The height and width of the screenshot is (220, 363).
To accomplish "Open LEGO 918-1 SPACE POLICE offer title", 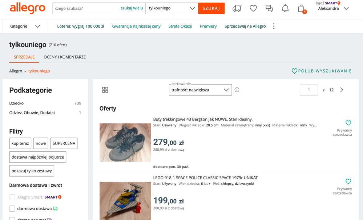I will [x=205, y=178].
